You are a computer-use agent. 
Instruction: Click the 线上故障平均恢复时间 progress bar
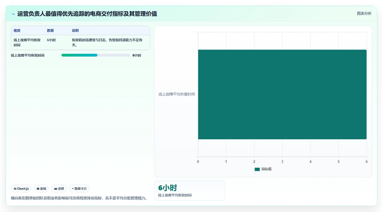pyautogui.click(x=96, y=55)
